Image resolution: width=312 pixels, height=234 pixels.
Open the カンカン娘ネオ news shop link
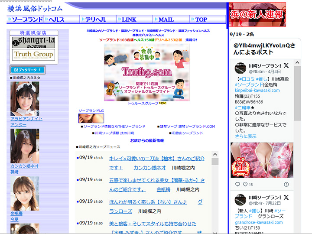[x=149, y=168]
